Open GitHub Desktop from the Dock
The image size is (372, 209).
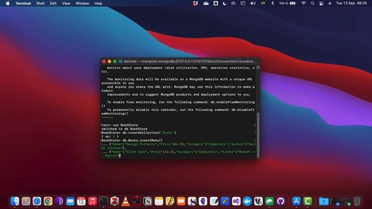tap(280, 201)
